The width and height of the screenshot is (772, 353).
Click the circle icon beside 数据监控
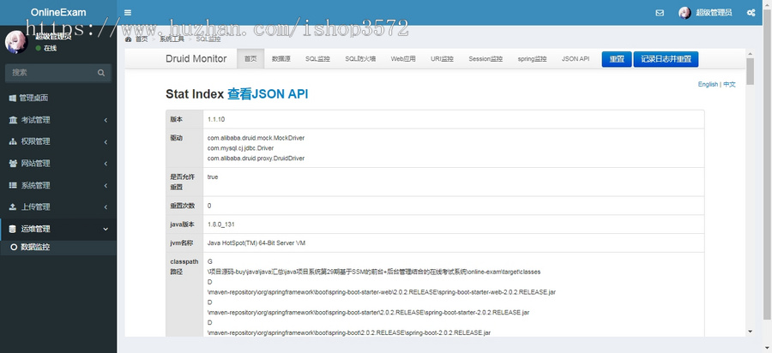[x=14, y=248]
